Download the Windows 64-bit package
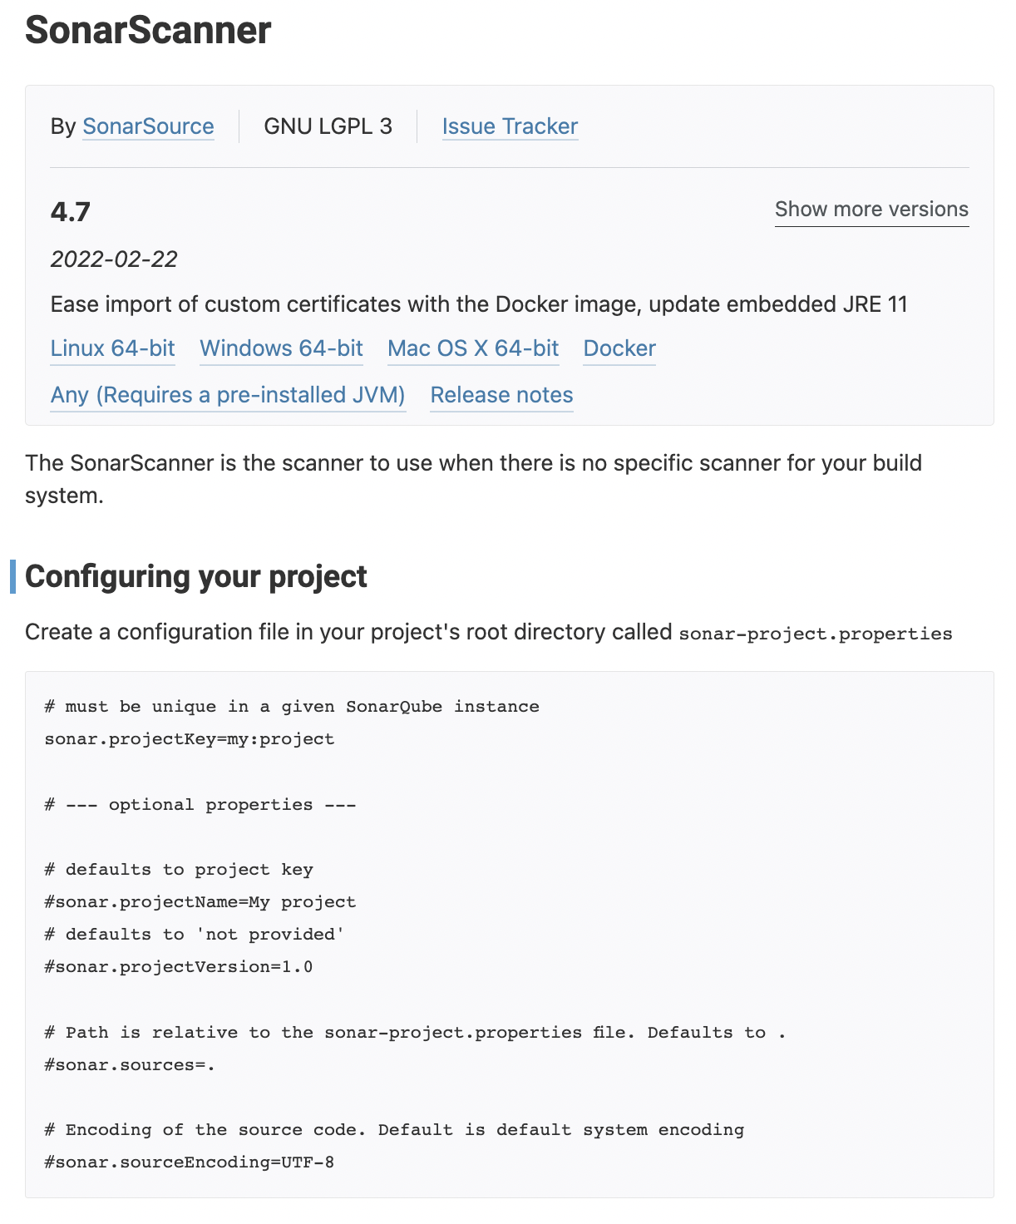This screenshot has width=1016, height=1224. pos(281,348)
